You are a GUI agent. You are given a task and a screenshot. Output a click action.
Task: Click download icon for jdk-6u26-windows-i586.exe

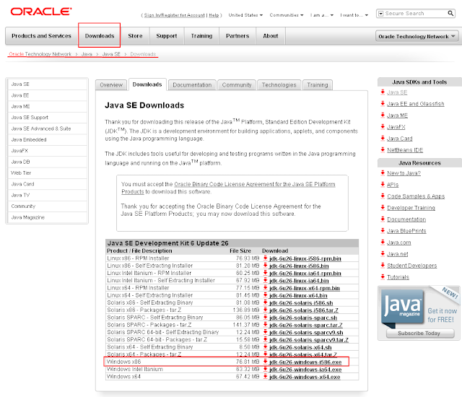click(x=265, y=362)
